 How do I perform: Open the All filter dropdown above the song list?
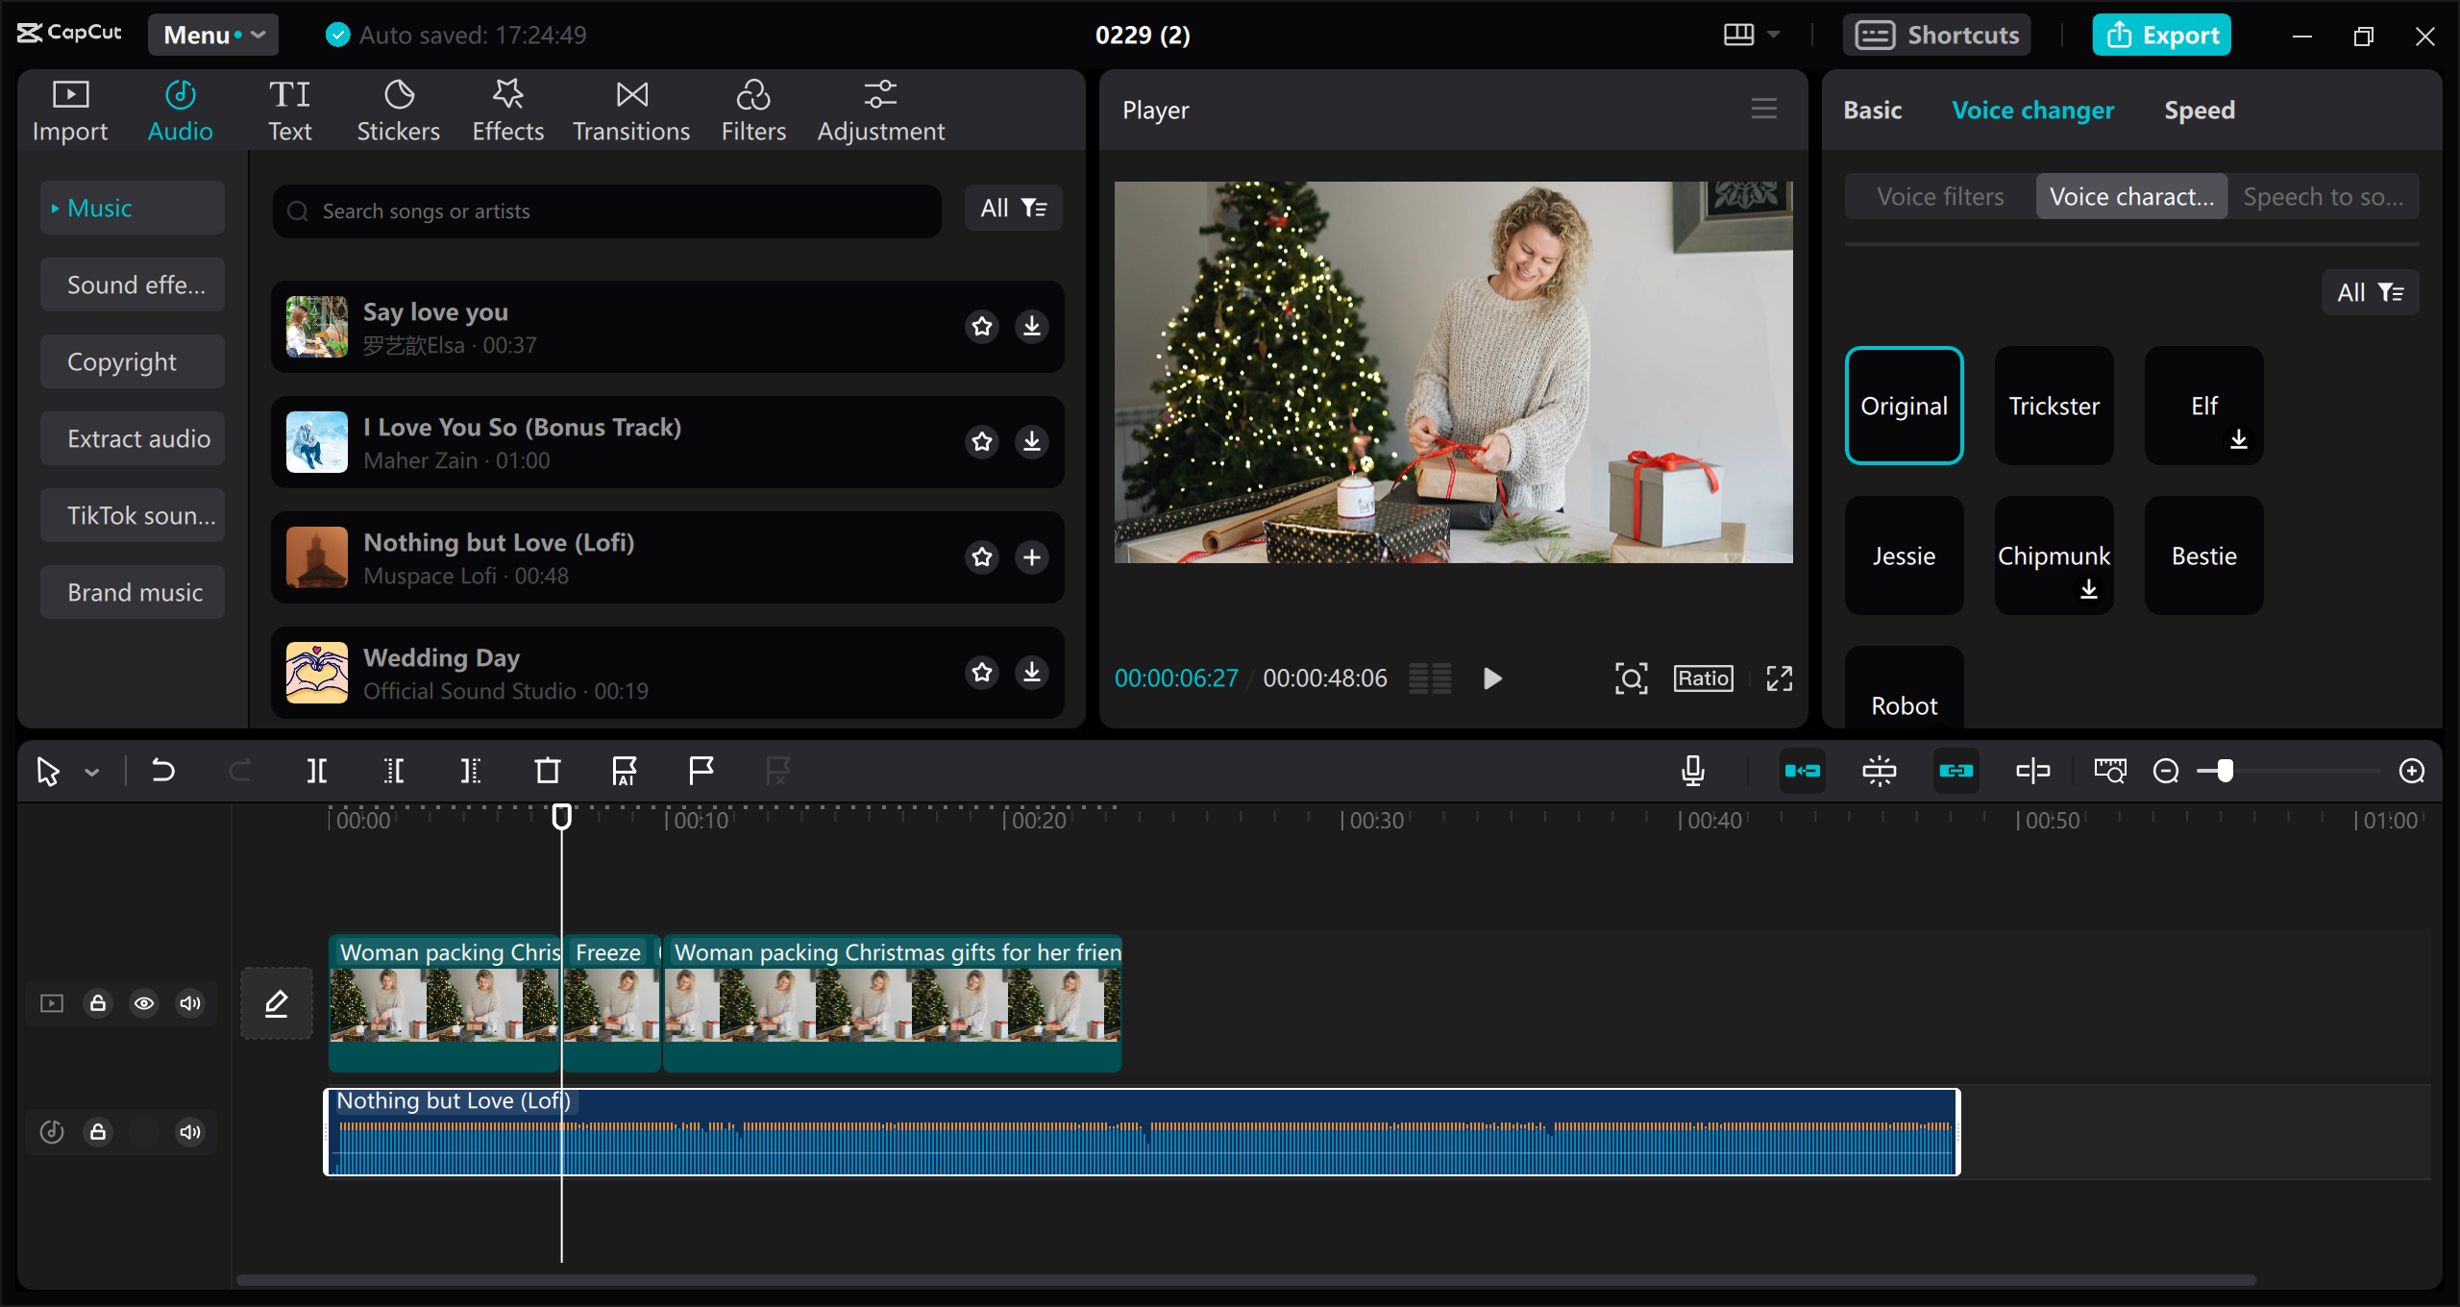pos(1012,208)
